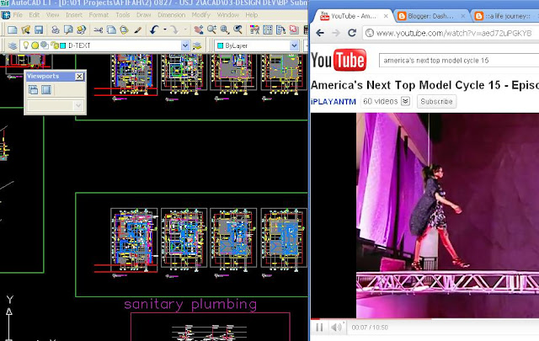The width and height of the screenshot is (539, 341).
Task: Toggle D-TEXT layer viewport freeze icon
Action: tap(45, 45)
